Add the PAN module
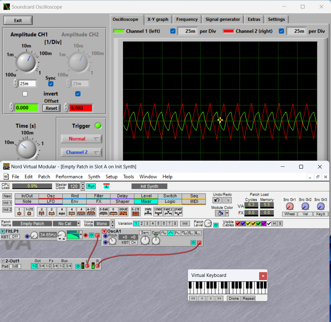Image resolution: width=331 pixels, height=322 pixels. pyautogui.click(x=148, y=211)
